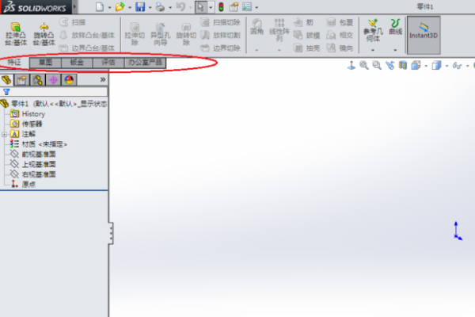The width and height of the screenshot is (475, 317).
Task: Open file properties icon in top toolbar
Action: click(x=234, y=6)
